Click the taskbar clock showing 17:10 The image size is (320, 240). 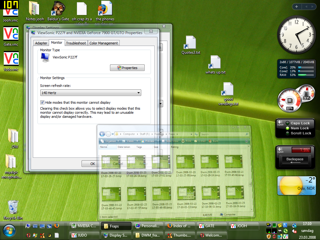coord(307,224)
